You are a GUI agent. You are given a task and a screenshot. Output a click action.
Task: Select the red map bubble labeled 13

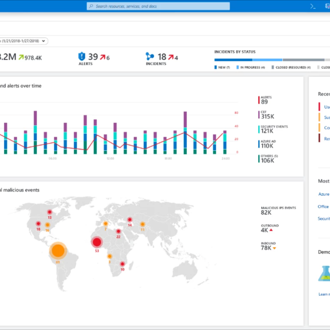pos(49,212)
